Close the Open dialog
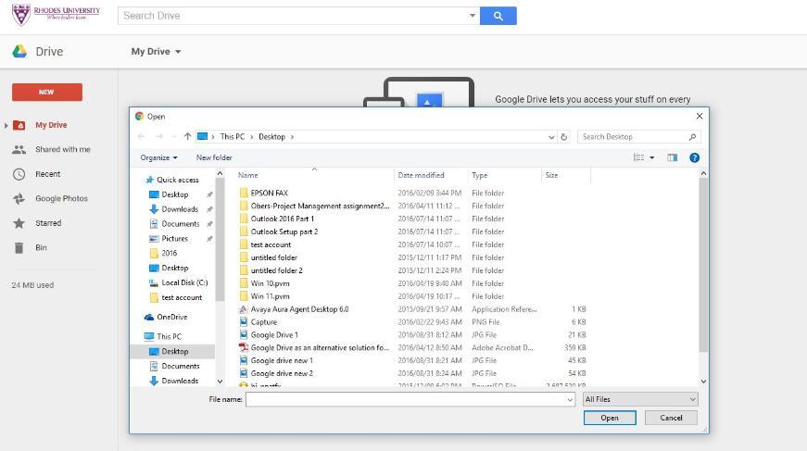The image size is (807, 451). [699, 116]
